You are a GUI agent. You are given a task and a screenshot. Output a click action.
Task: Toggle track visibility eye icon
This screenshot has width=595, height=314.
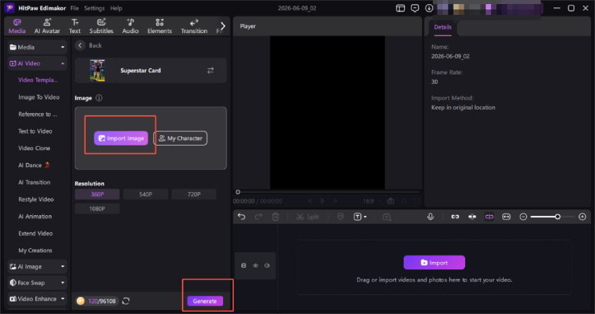pyautogui.click(x=256, y=265)
